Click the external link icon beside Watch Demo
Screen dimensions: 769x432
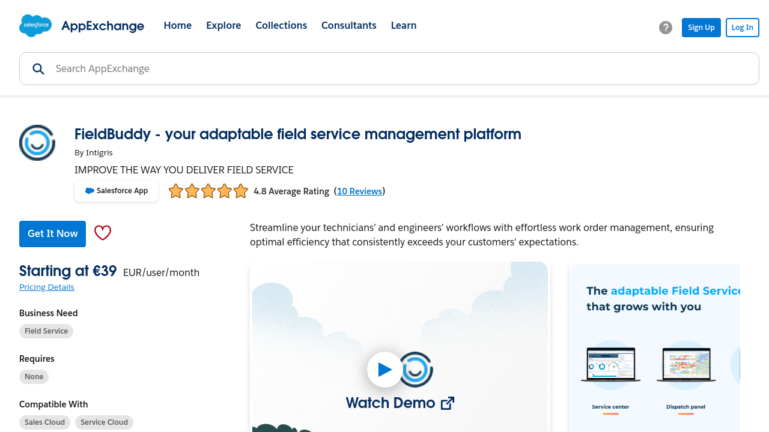click(448, 403)
